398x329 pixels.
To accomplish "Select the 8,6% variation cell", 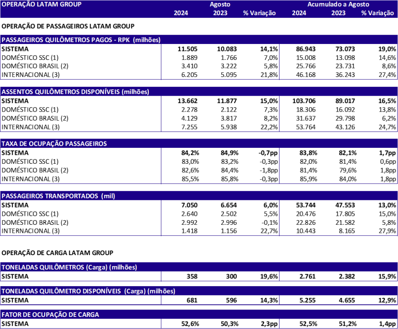I will (x=389, y=66).
